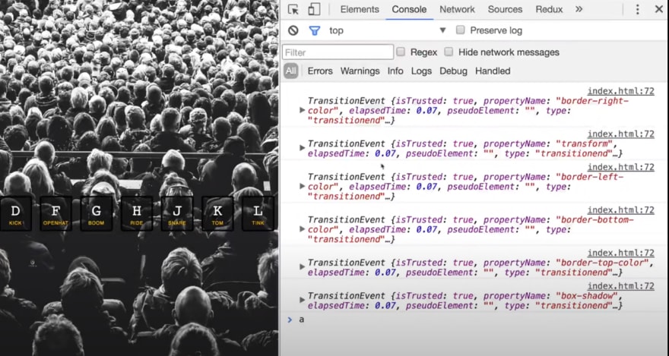Expand the box-shadow TransitionEvent entry

(x=302, y=300)
